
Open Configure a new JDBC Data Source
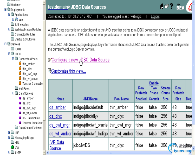80,60
